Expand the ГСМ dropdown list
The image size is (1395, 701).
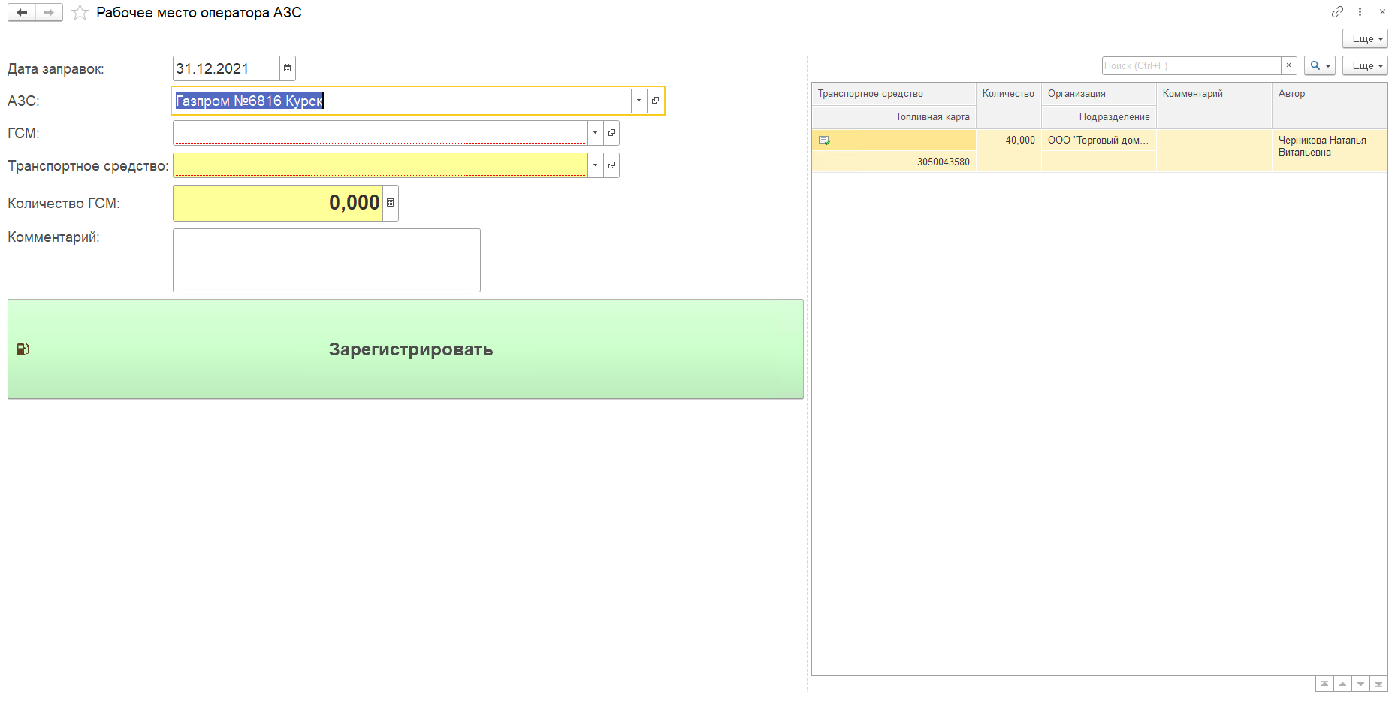(595, 133)
